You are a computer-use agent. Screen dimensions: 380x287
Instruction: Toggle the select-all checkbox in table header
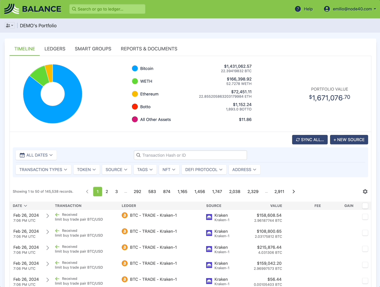tap(365, 206)
